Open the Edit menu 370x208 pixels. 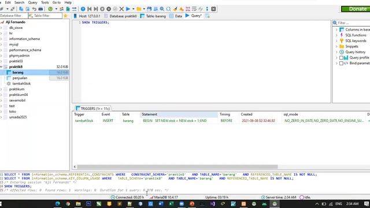(x=8, y=2)
